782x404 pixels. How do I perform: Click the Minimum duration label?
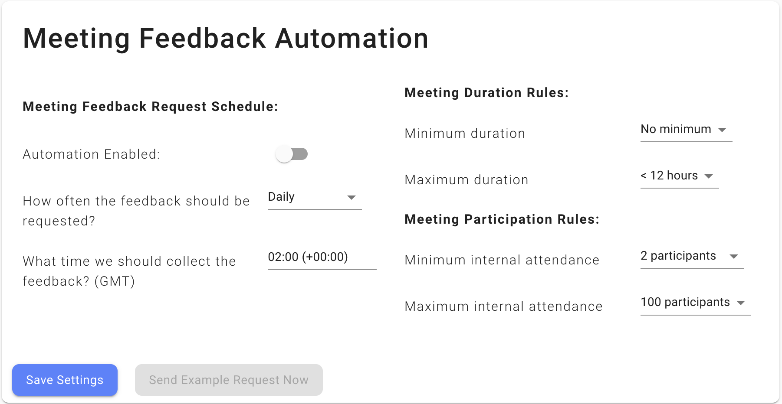coord(465,134)
